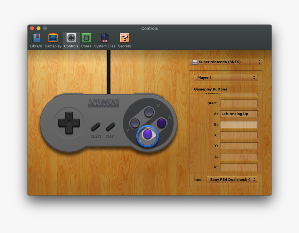
Task: Click the X button on the controller
Action: [149, 112]
